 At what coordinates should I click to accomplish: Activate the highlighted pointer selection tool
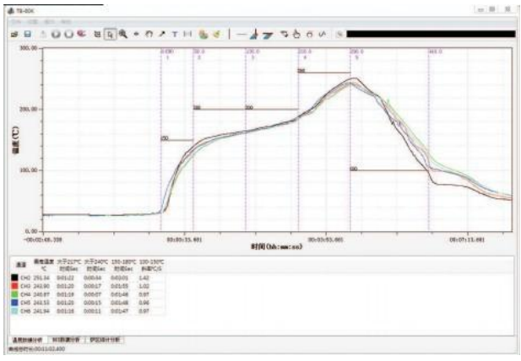tap(111, 35)
